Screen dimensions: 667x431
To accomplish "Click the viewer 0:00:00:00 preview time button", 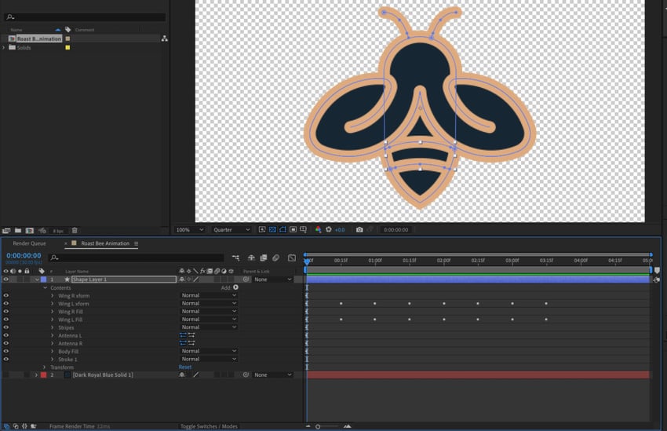I will tap(395, 230).
